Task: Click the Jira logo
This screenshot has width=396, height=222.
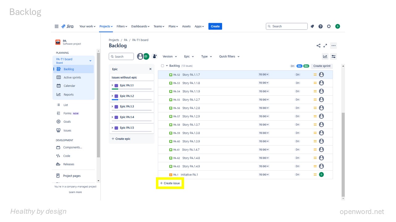Action: pyautogui.click(x=67, y=27)
